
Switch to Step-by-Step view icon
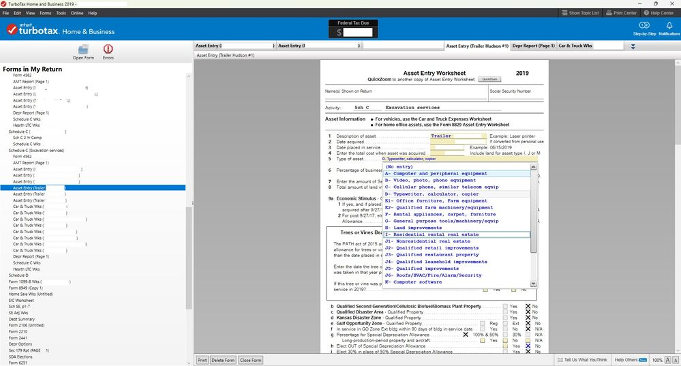[644, 25]
